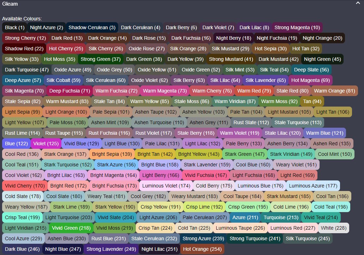Choose Hot Tan (32) swatch

(306, 49)
